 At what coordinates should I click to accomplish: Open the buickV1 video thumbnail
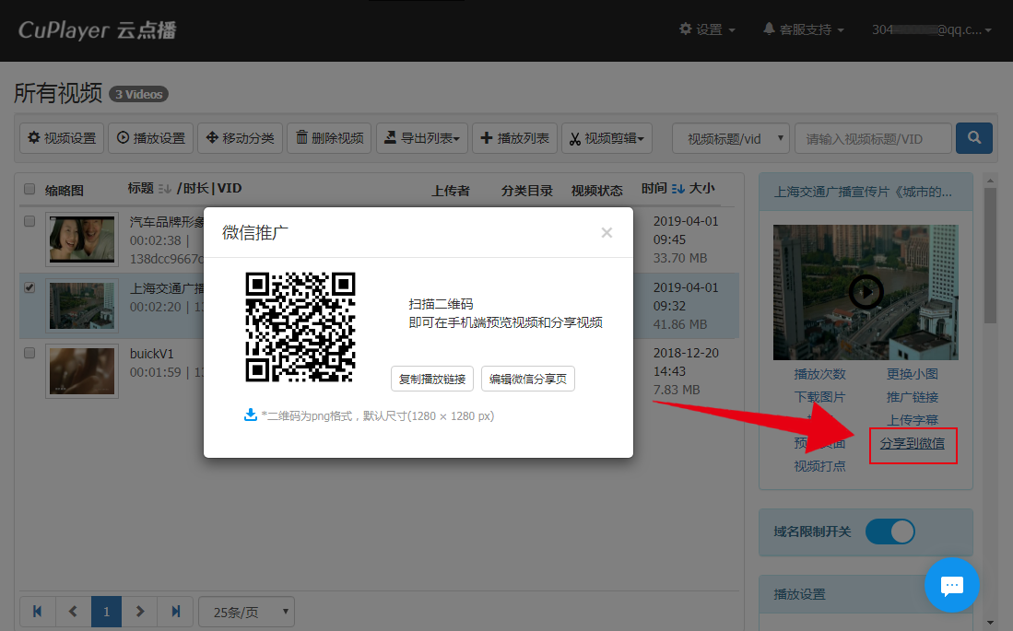tap(82, 370)
